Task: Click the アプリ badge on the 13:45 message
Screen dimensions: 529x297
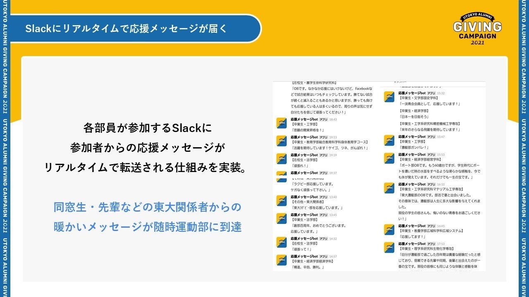Action: [x=323, y=215]
